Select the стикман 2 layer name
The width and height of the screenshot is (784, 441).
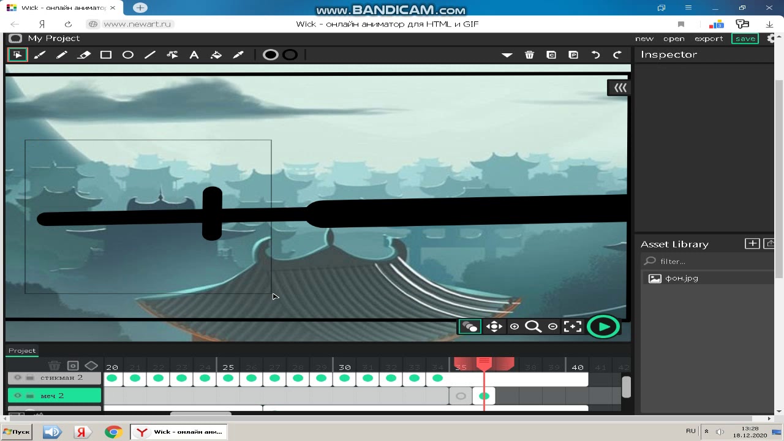[x=61, y=378]
